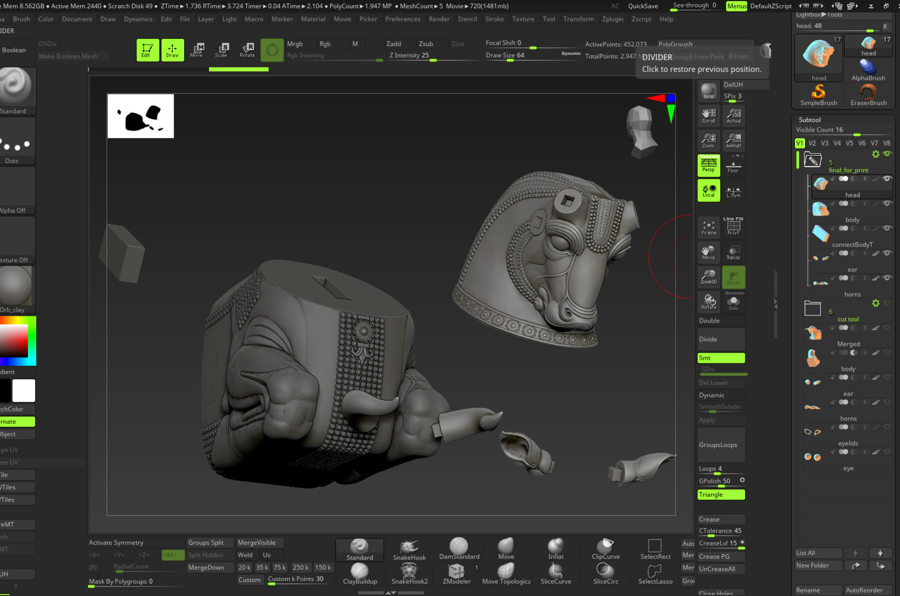Select the Inflat brush
Screen dimensions: 900x596
[x=556, y=550]
